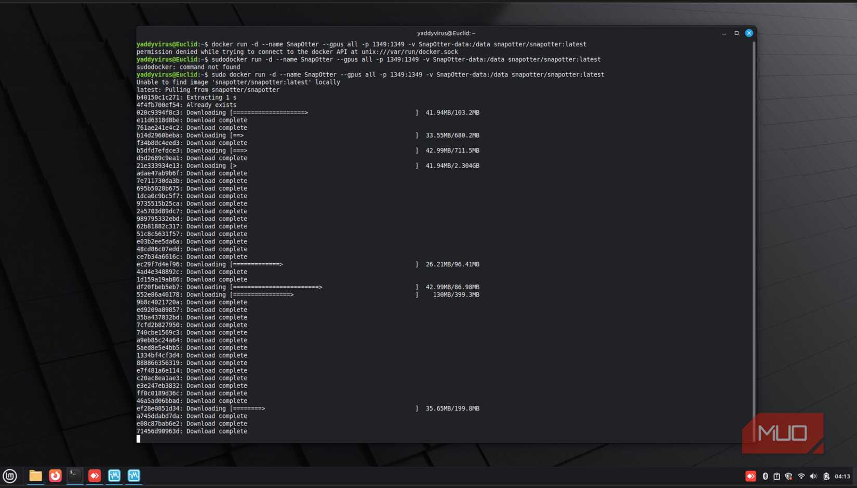Image resolution: width=857 pixels, height=488 pixels.
Task: Open the red AnyDesk icon beside the Terminal
Action: coord(95,476)
